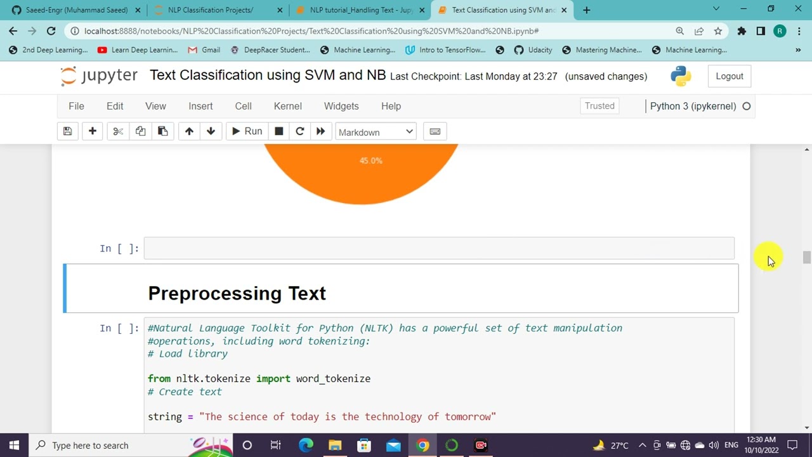812x457 pixels.
Task: Reload the current page
Action: pos(51,30)
